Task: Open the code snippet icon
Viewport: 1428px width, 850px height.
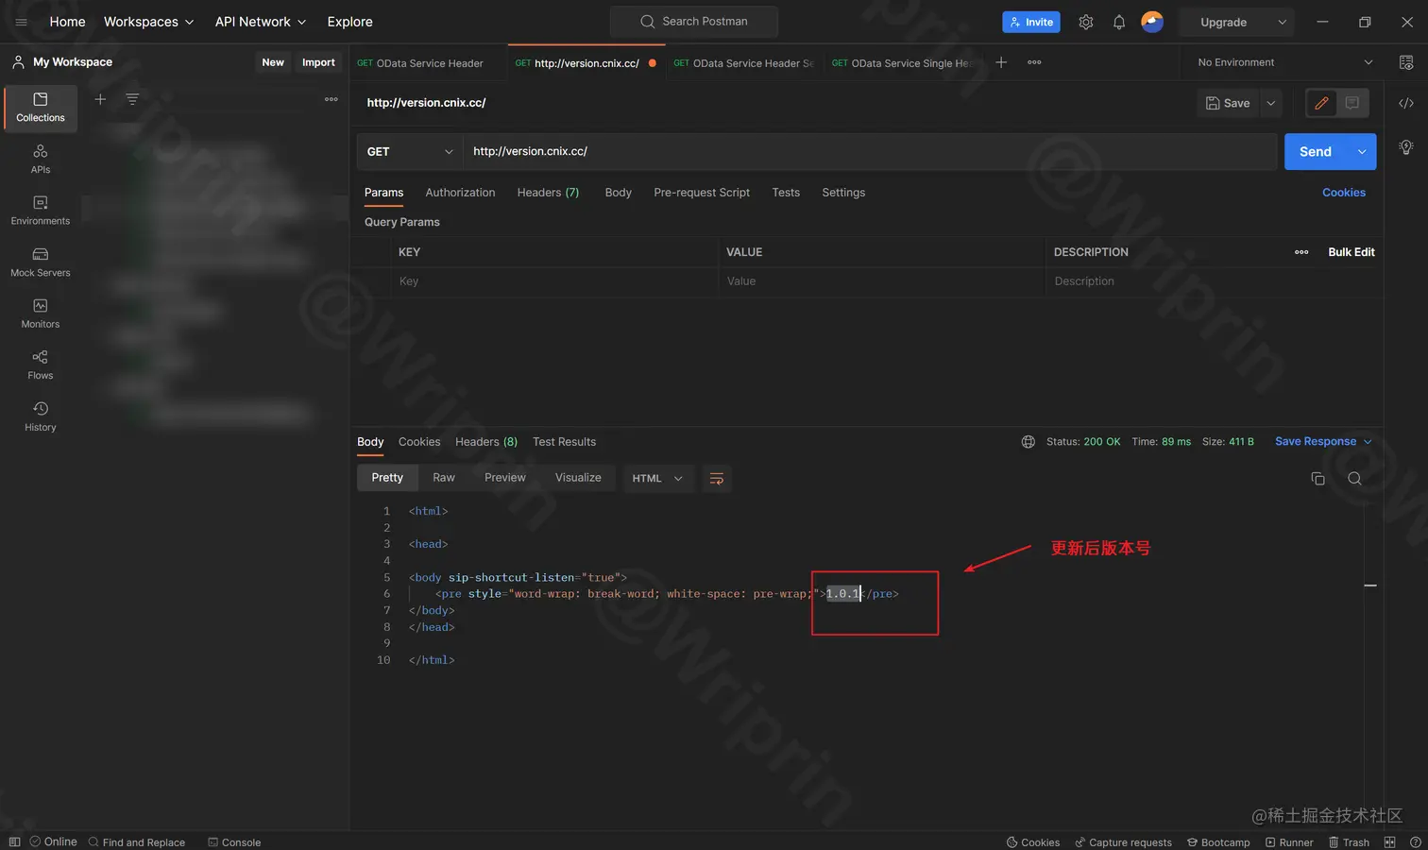Action: [1406, 103]
